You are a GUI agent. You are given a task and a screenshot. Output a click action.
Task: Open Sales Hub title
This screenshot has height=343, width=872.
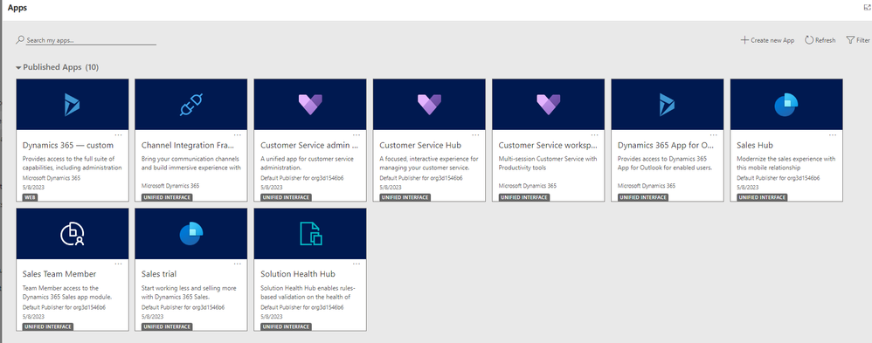coord(755,145)
